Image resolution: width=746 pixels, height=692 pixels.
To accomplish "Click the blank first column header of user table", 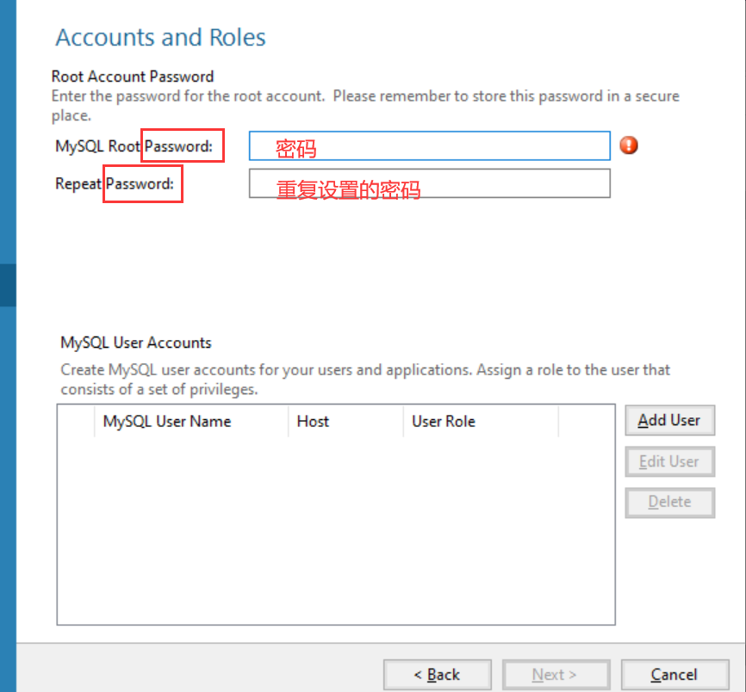I will (x=76, y=421).
